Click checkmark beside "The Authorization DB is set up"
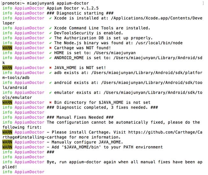The width and height of the screenshot is (208, 175). [x=50, y=38]
